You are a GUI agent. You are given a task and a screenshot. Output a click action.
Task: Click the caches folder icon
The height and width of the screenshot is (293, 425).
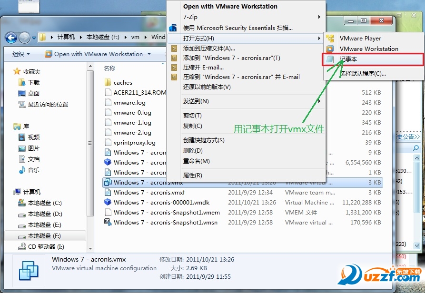tap(108, 83)
